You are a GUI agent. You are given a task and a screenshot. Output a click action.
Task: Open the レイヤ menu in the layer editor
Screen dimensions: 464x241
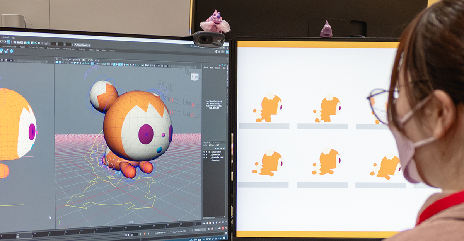click(205, 146)
